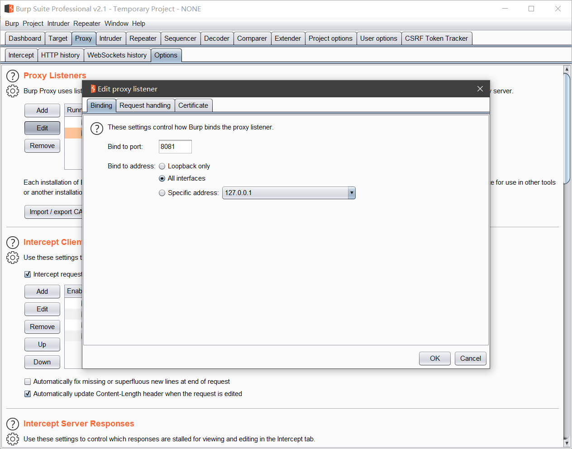572x449 pixels.
Task: Switch to the Request handling tab
Action: (x=145, y=105)
